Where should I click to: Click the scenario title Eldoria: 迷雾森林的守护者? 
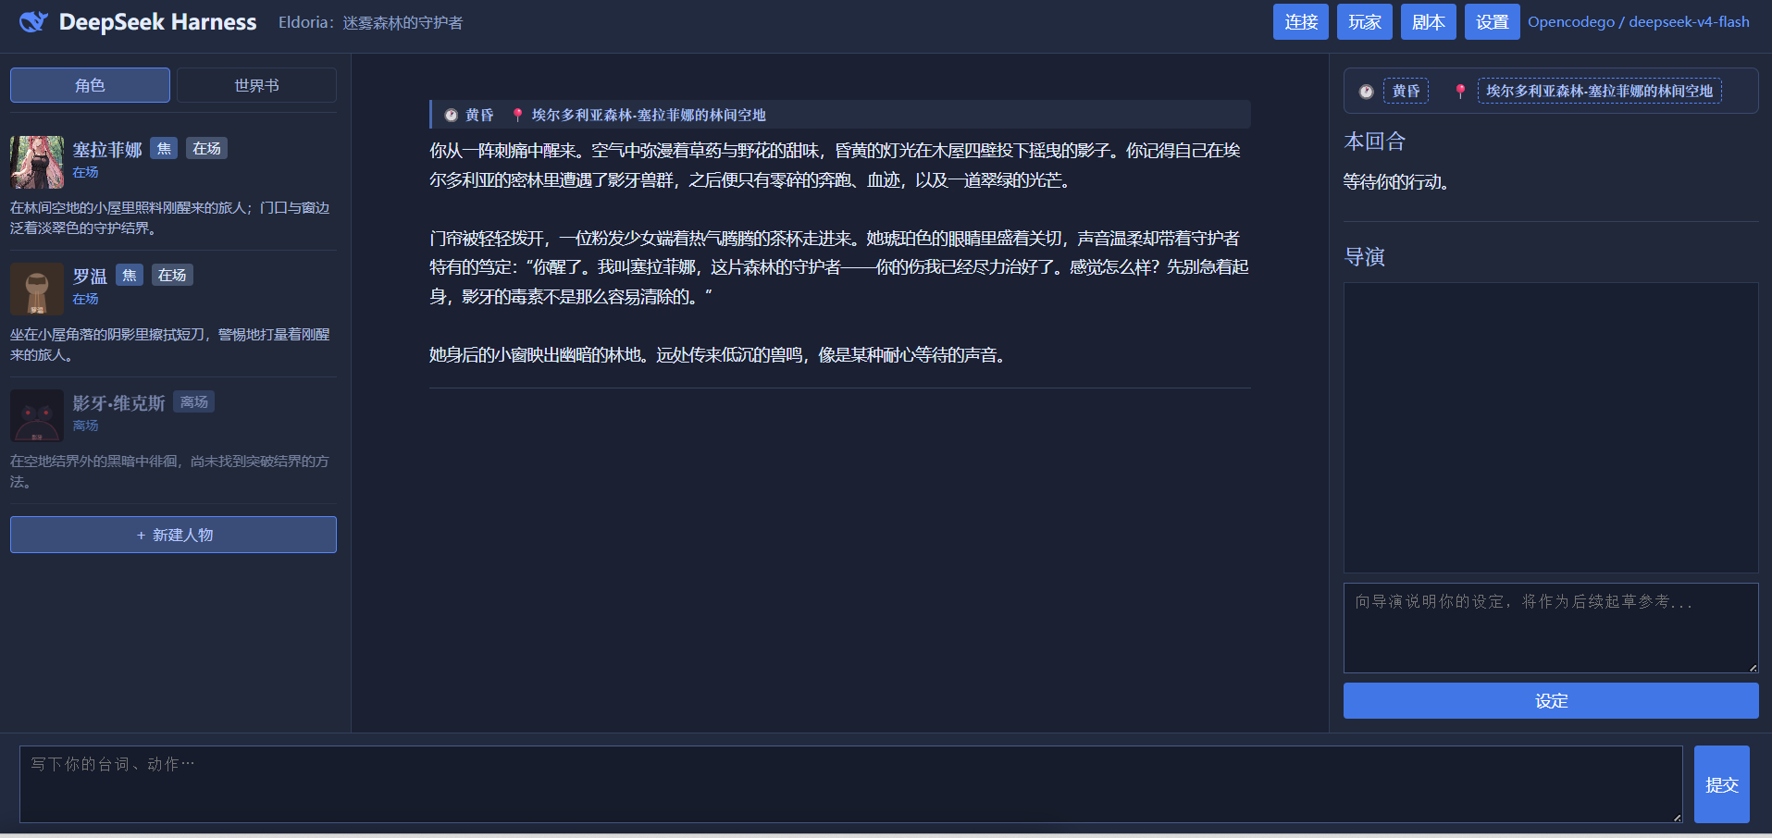coord(370,22)
